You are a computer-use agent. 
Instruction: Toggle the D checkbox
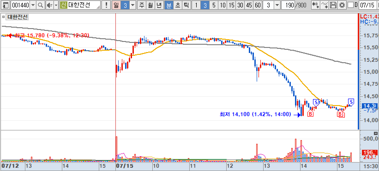[x=350, y=5]
